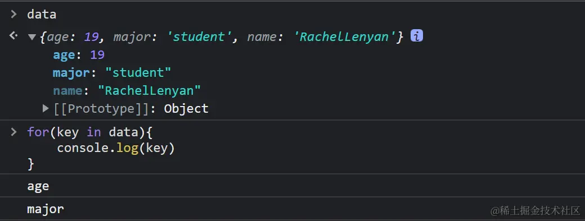Select the major property key
Image resolution: width=585 pixels, height=221 pixels.
[71, 73]
